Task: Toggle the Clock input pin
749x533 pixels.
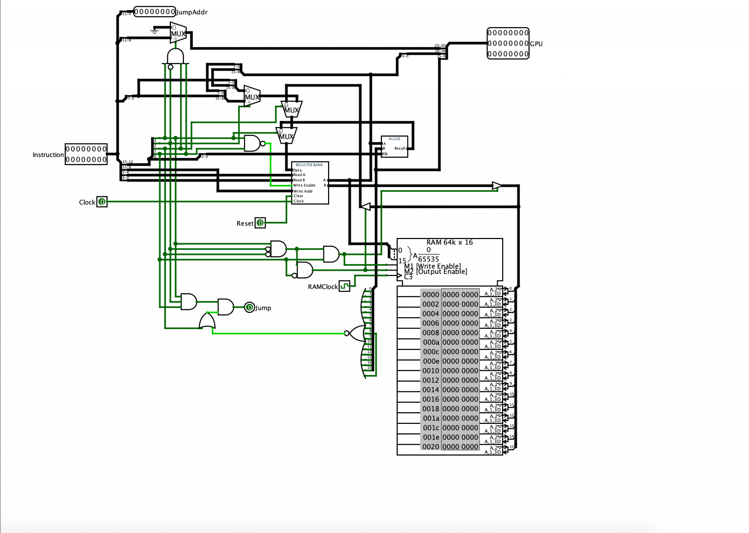Action: click(x=102, y=202)
